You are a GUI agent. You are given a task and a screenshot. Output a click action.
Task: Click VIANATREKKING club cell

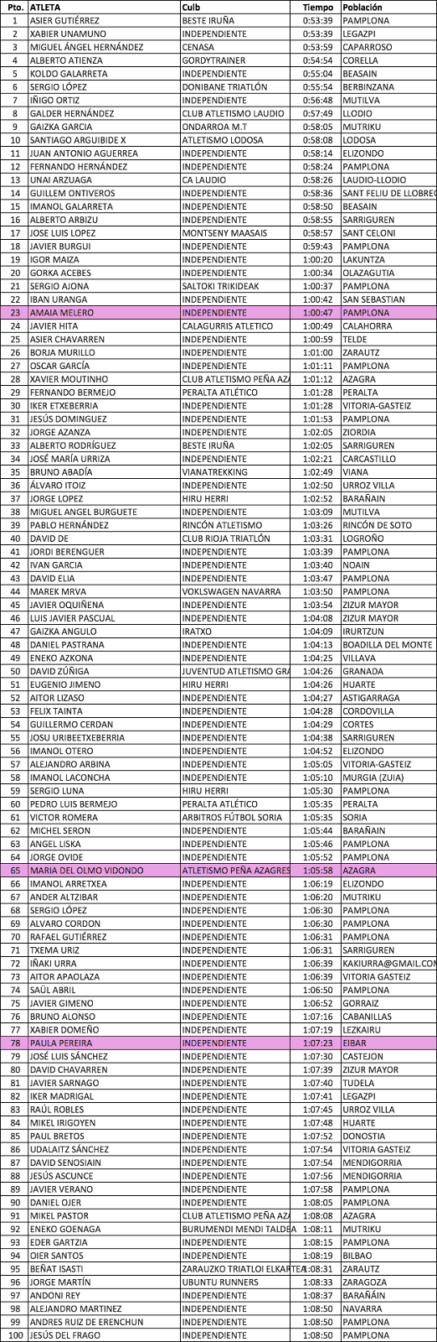(214, 472)
